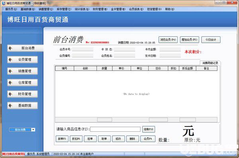239x158 pixels.
Task: Click the status bar date 2020-03-04 15:28:14
Action: (x=66, y=154)
